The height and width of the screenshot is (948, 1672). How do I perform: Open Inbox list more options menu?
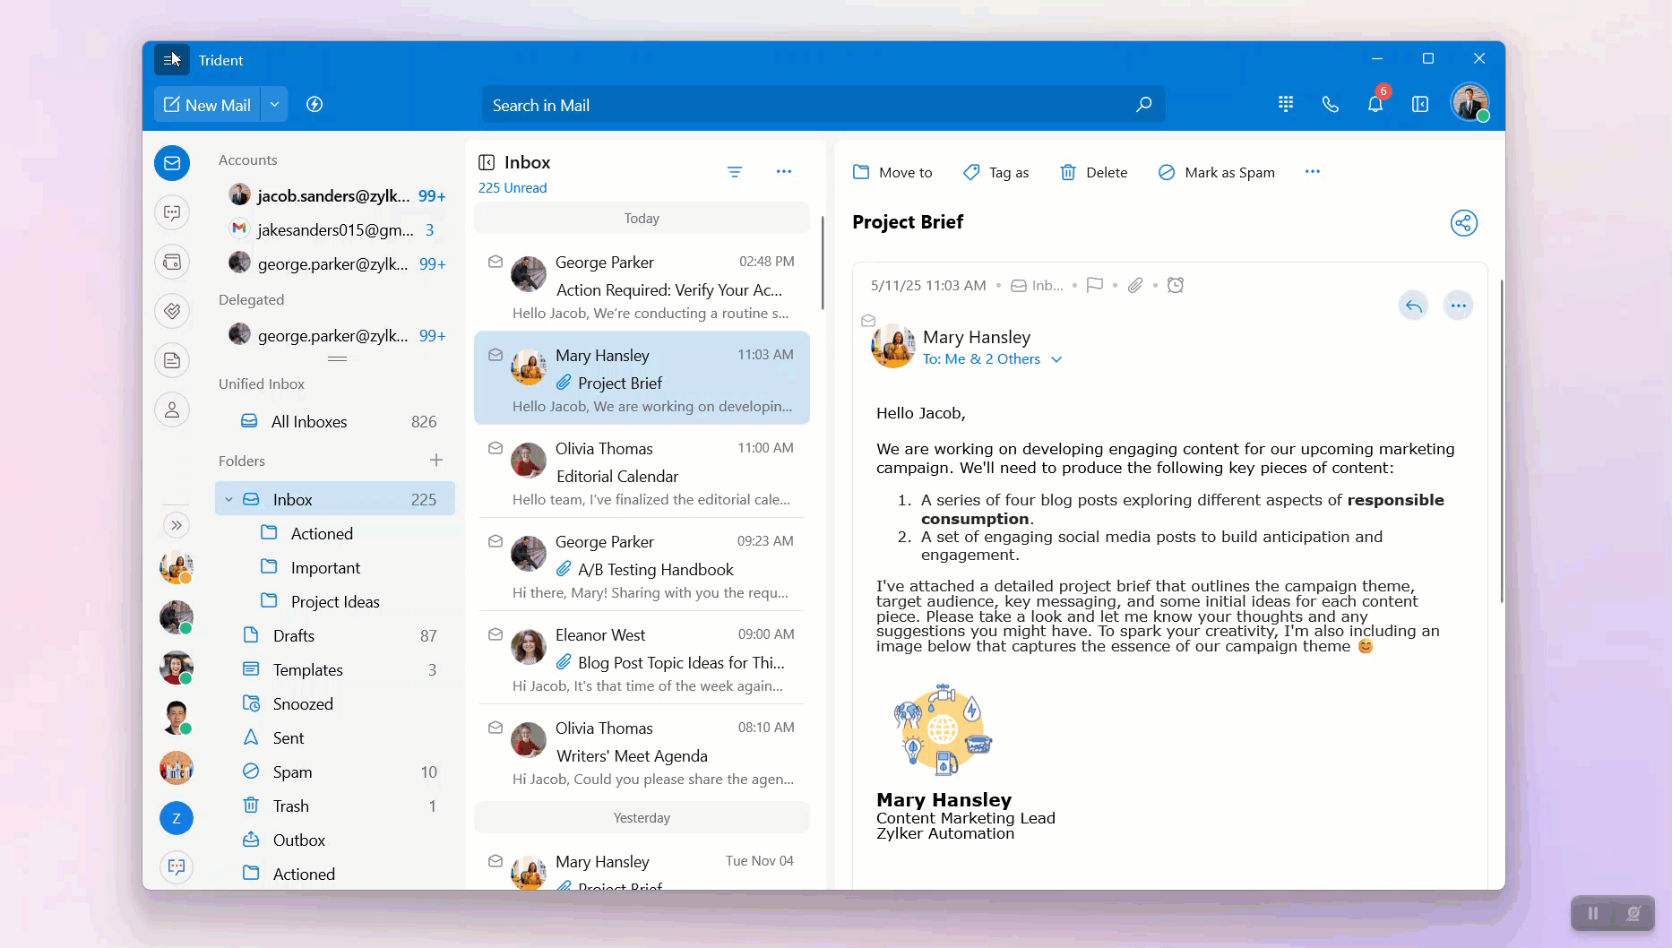point(784,171)
